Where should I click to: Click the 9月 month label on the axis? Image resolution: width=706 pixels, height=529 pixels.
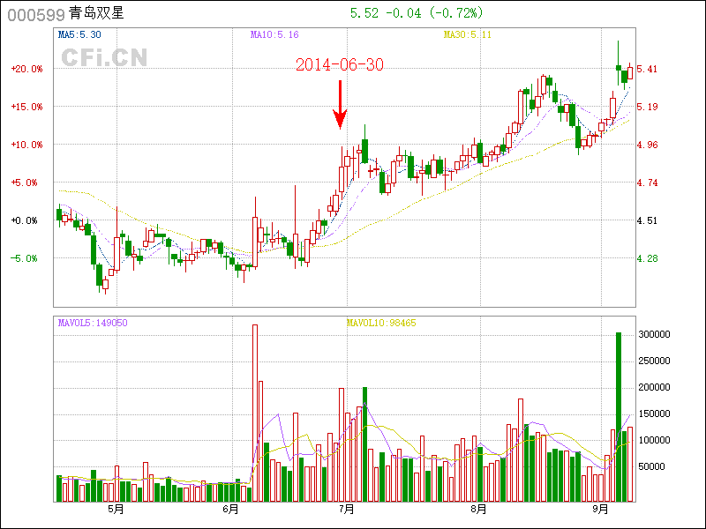click(601, 510)
